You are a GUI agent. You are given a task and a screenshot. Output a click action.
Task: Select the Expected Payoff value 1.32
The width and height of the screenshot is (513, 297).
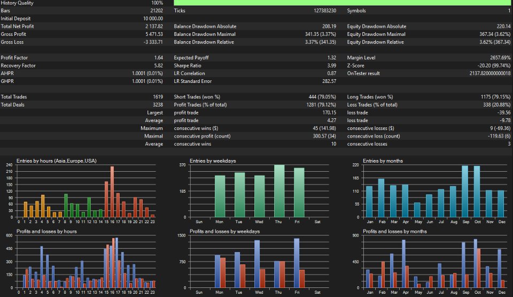(332, 58)
